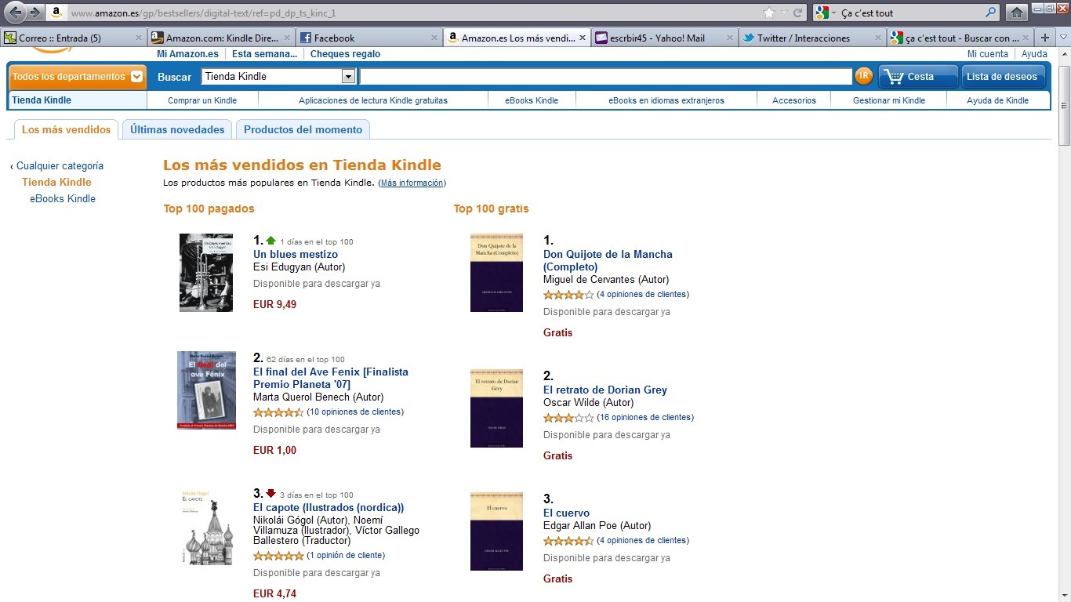Screen dimensions: 1071x602
Task: Click star rating for Don Quijote
Action: click(x=568, y=295)
